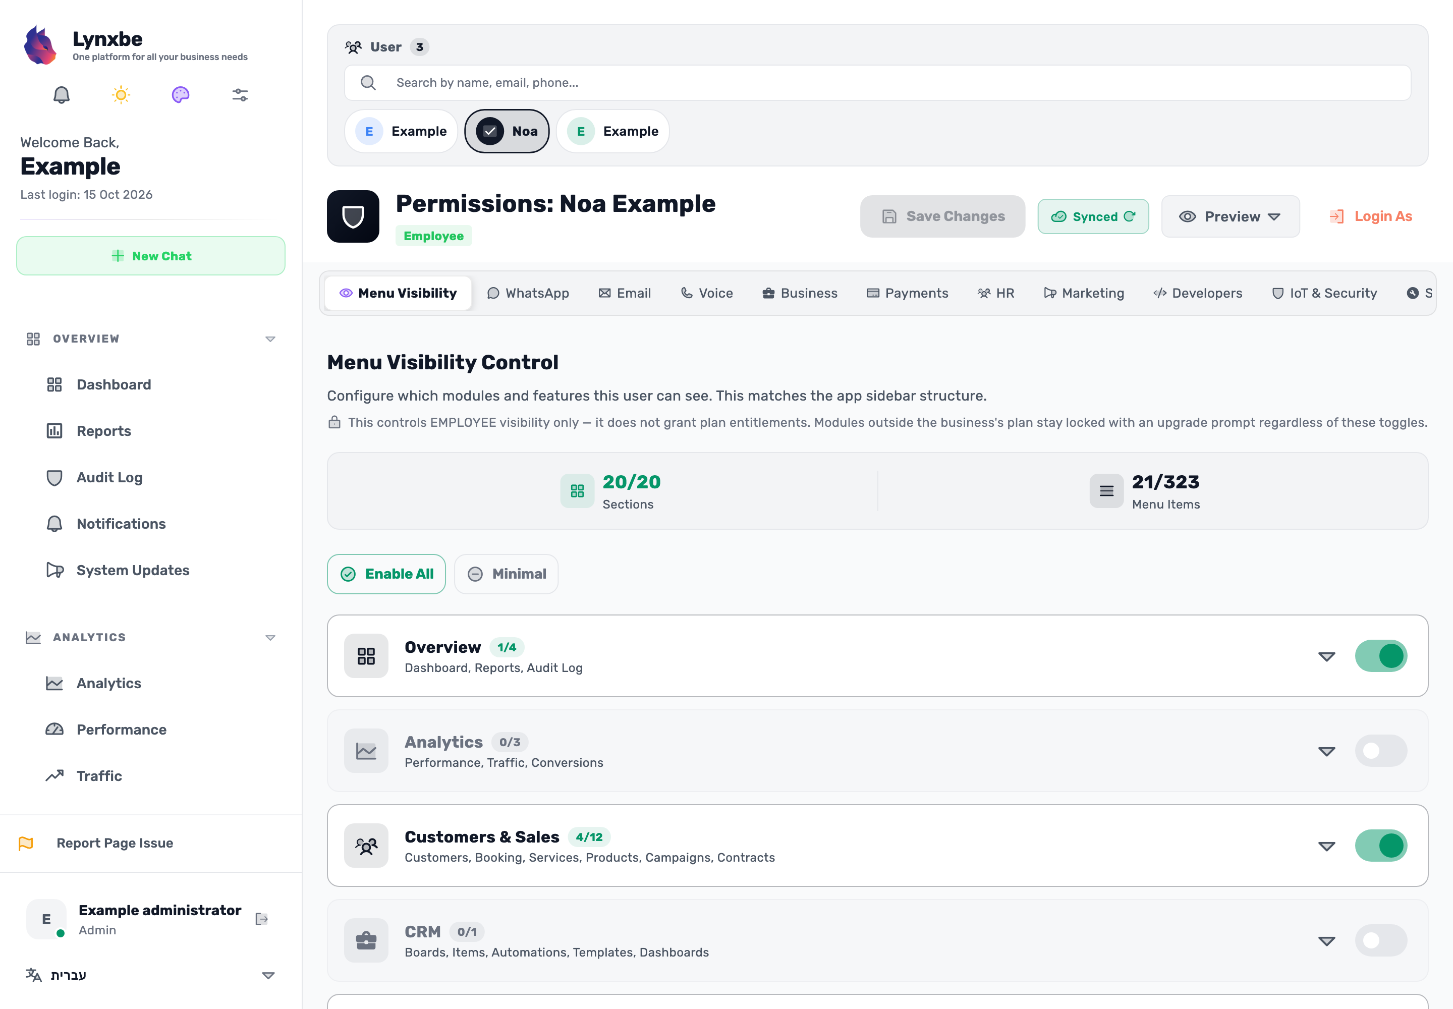Click the Customers & Sales section icon
1453x1009 pixels.
pos(366,846)
